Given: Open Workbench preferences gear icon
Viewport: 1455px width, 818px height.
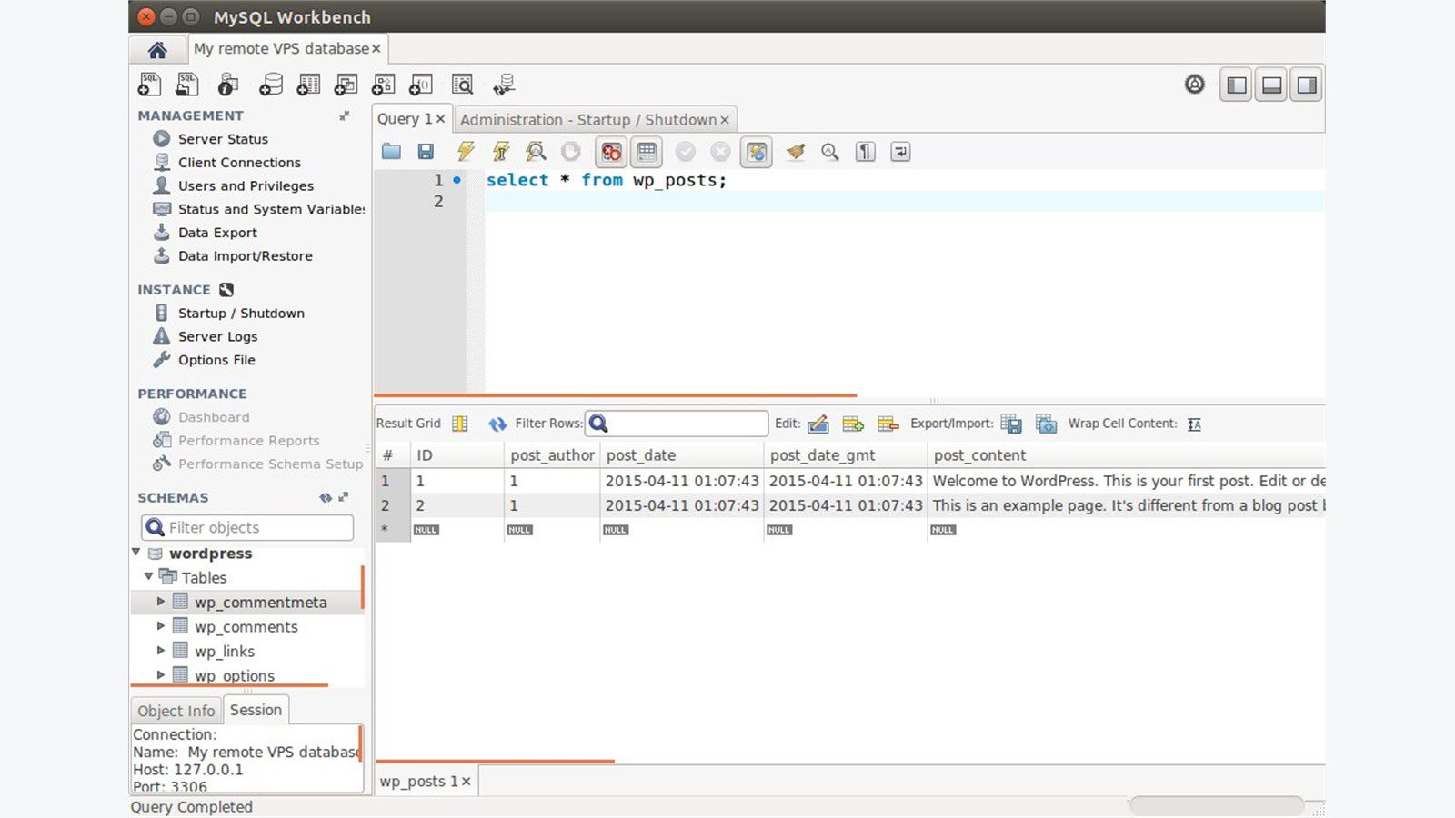Looking at the screenshot, I should [1195, 85].
